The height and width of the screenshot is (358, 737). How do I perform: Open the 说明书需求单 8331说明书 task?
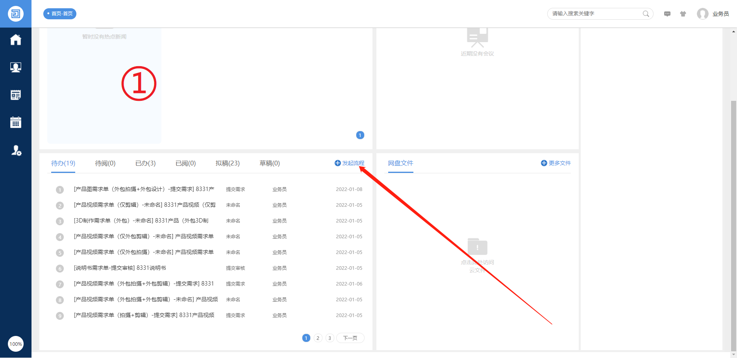[x=120, y=268]
